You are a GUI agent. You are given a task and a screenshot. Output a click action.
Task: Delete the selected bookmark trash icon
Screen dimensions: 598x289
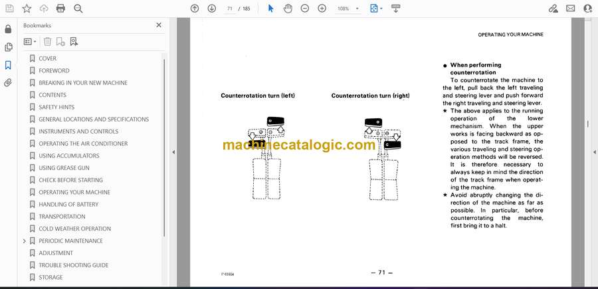(47, 42)
